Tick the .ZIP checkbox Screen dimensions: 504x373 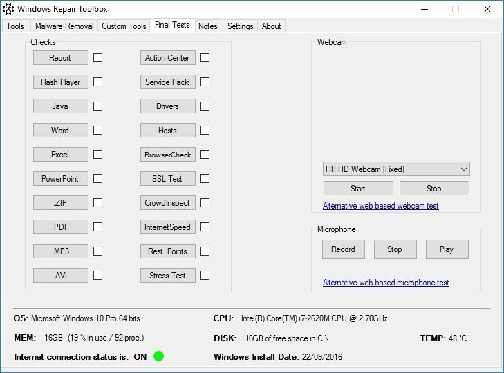point(97,202)
